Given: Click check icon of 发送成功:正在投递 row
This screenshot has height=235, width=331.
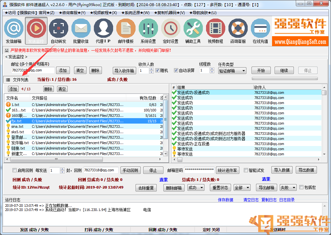Looking at the screenshot, I should 174,144.
